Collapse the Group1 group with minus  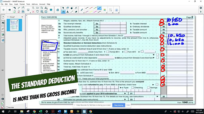(8, 17)
